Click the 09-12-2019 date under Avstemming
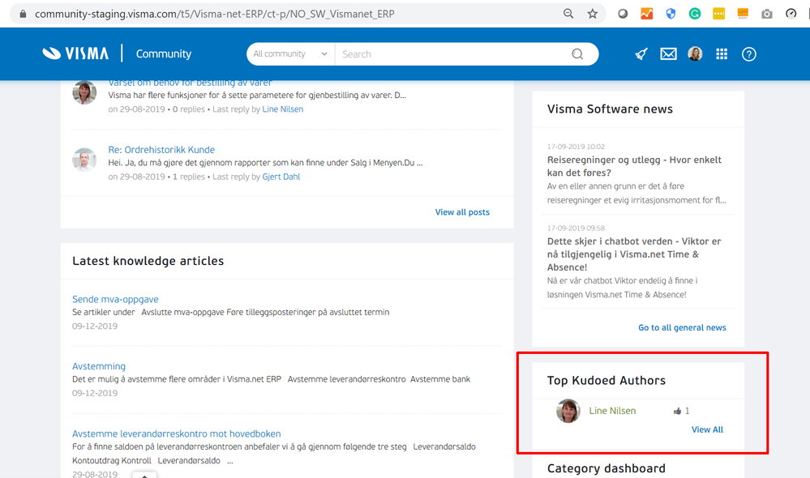 [95, 394]
